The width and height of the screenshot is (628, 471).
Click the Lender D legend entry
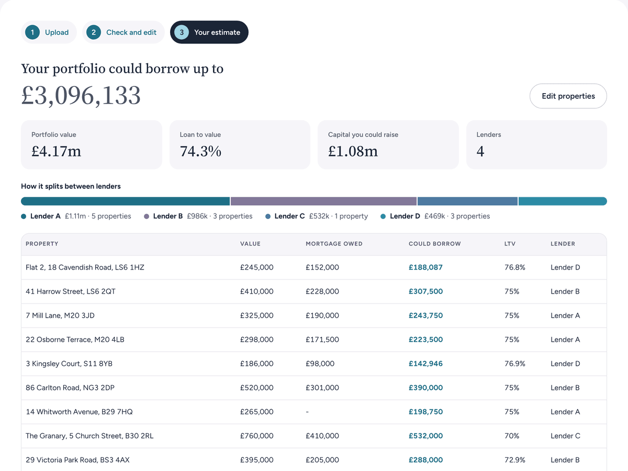435,216
